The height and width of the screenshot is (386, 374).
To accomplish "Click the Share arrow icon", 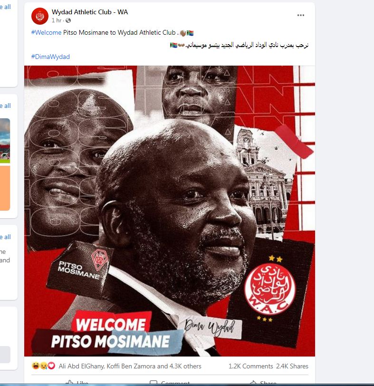I will pos(253,383).
